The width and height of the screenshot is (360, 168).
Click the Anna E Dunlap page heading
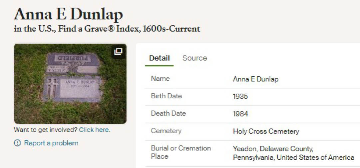pos(68,14)
